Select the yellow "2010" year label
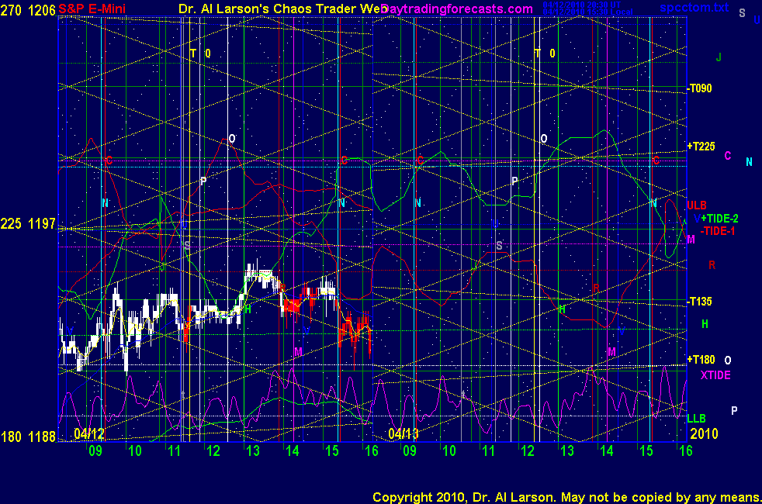 coord(704,433)
